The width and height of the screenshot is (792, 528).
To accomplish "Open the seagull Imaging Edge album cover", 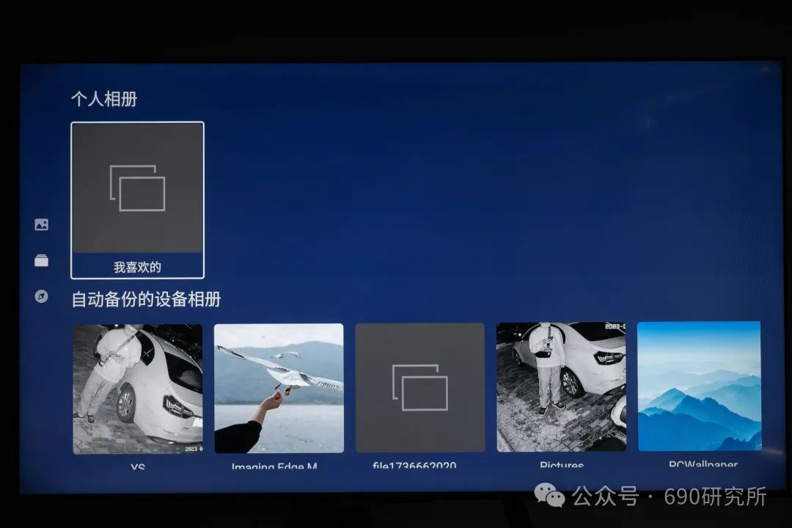I will point(279,388).
